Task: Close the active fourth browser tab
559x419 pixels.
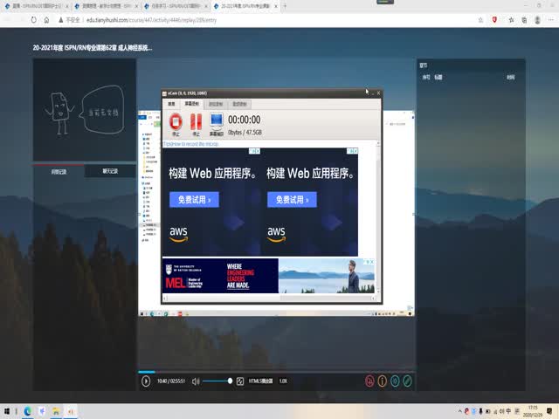Action: [x=276, y=6]
